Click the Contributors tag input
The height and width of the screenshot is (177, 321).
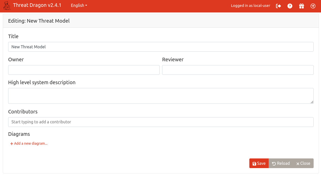161,122
